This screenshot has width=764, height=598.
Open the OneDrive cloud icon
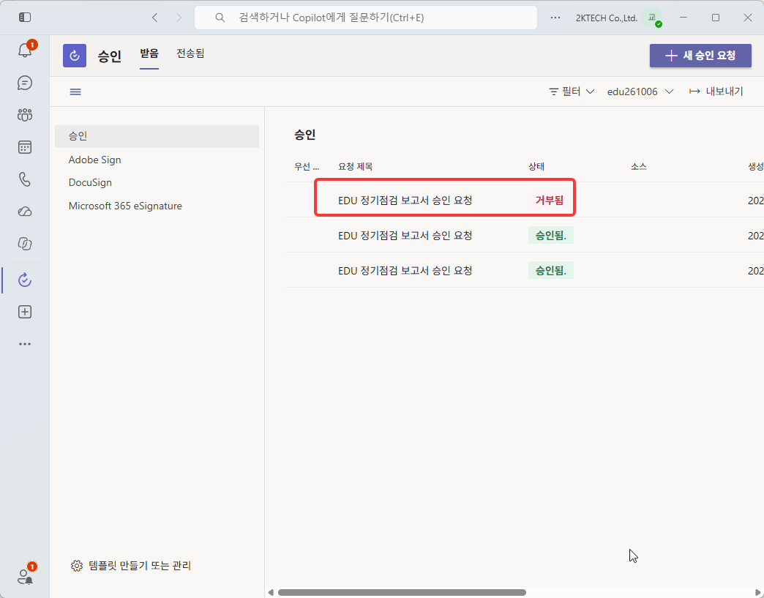click(x=25, y=212)
